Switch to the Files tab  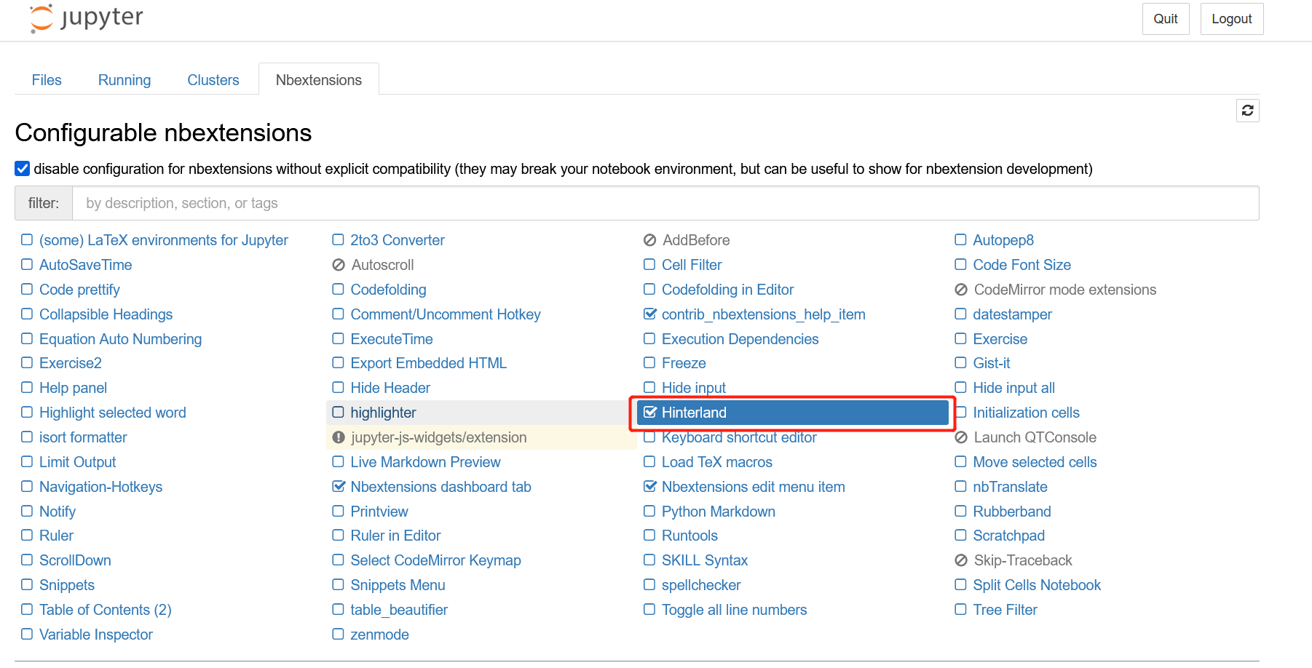pyautogui.click(x=47, y=80)
